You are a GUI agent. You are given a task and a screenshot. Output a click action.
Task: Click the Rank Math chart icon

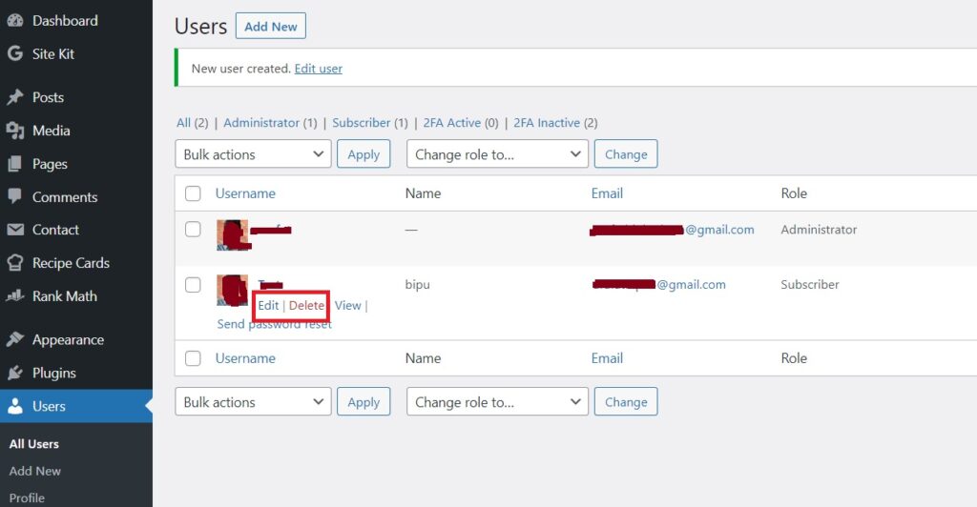click(x=15, y=296)
